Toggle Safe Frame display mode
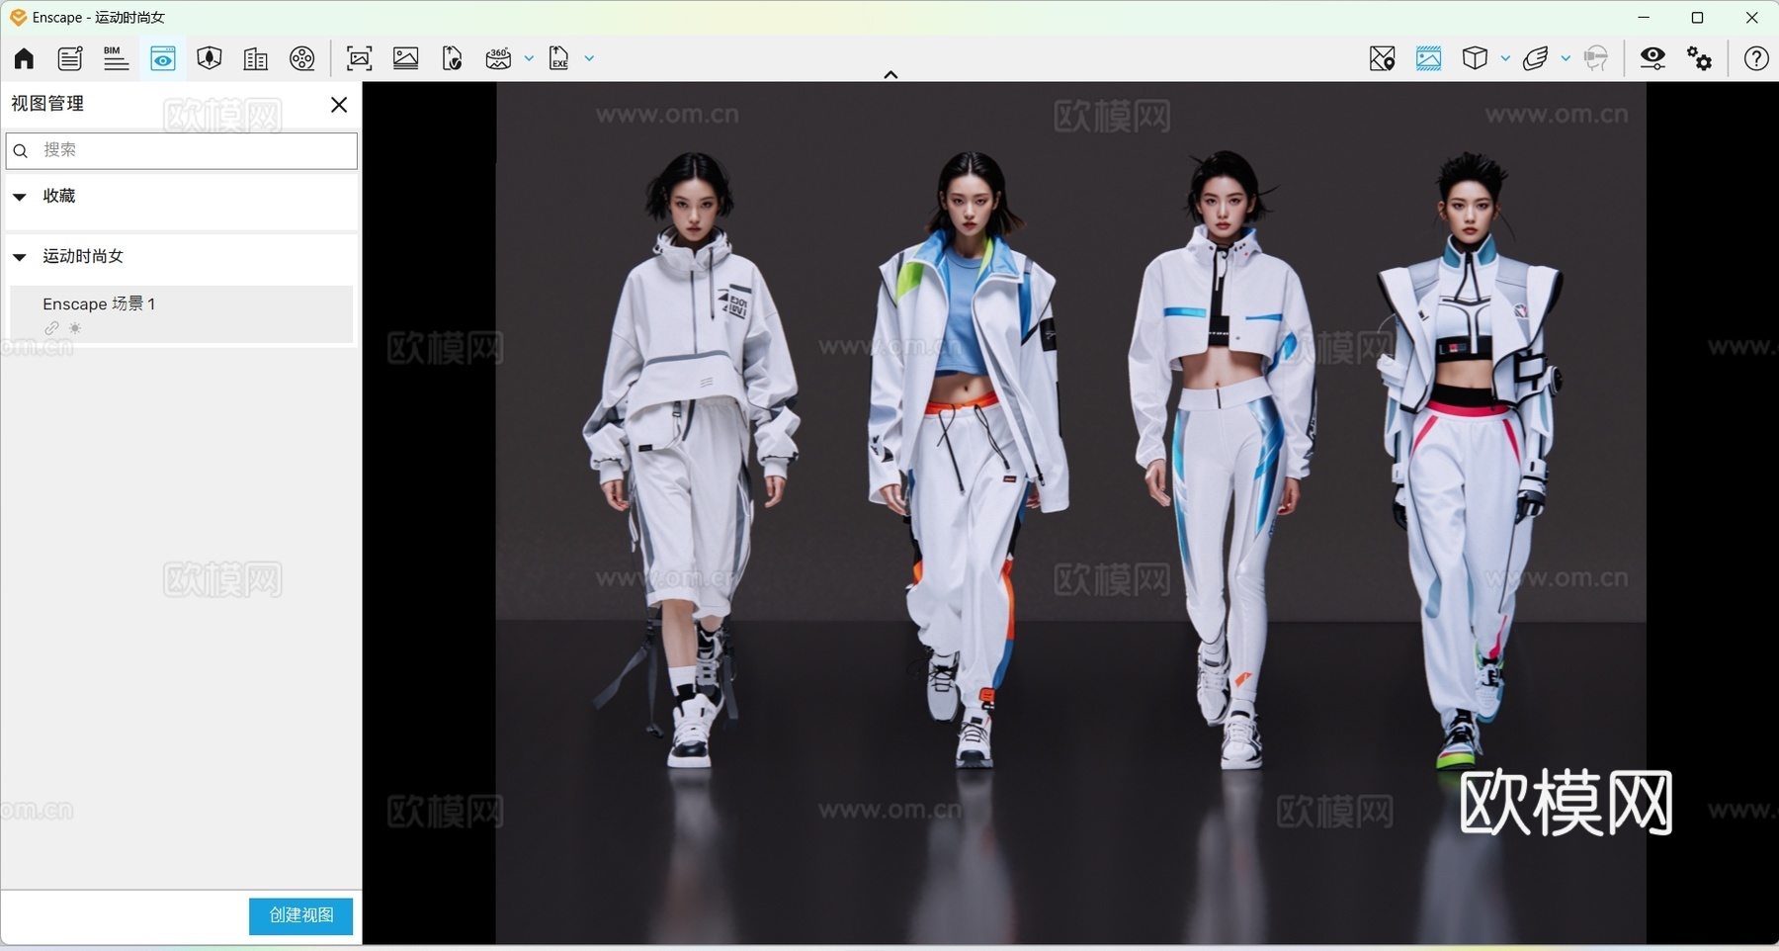 [1429, 58]
